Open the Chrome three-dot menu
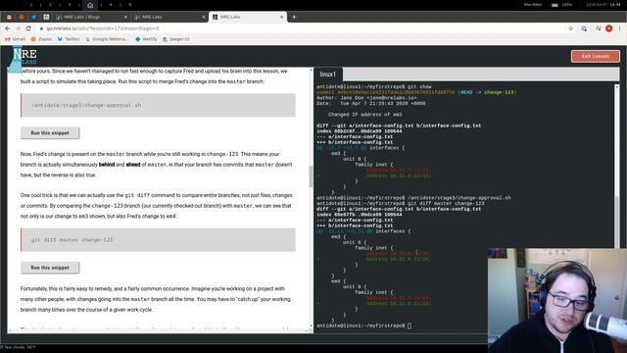Image resolution: width=627 pixels, height=353 pixels. (620, 28)
